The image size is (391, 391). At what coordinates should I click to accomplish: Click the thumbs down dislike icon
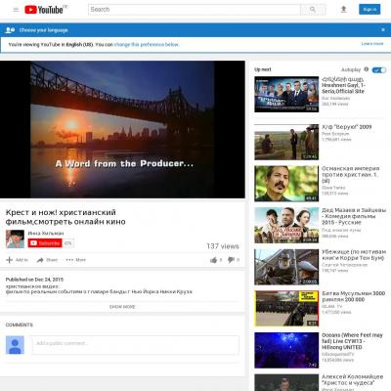click(x=231, y=260)
